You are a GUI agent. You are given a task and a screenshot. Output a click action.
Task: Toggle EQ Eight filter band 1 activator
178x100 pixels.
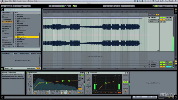point(35,93)
